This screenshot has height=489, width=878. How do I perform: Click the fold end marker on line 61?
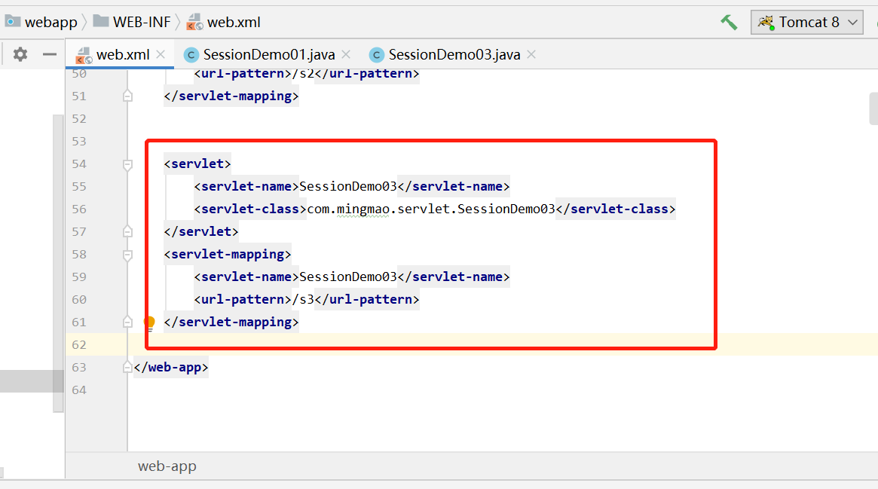point(127,322)
